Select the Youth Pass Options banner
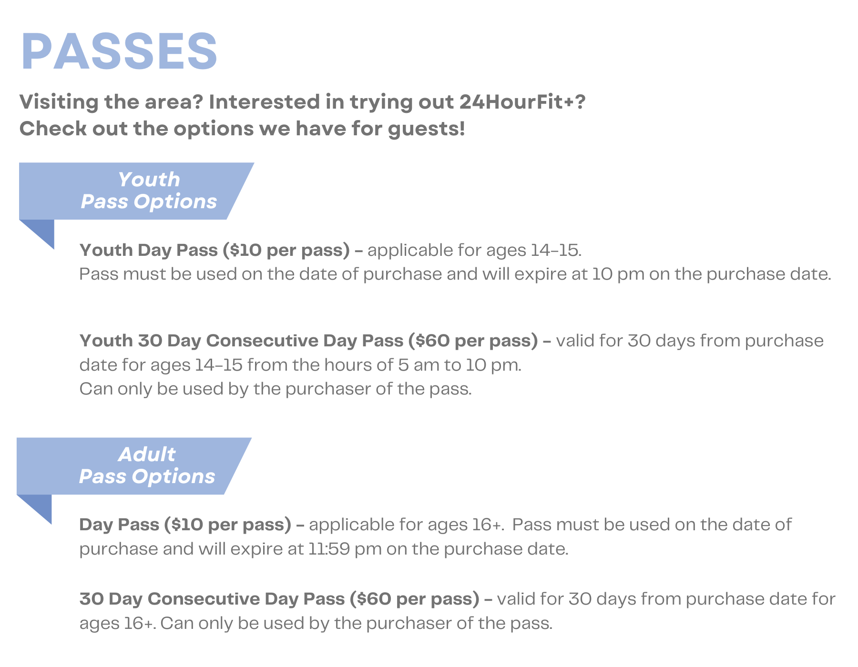 pos(136,191)
